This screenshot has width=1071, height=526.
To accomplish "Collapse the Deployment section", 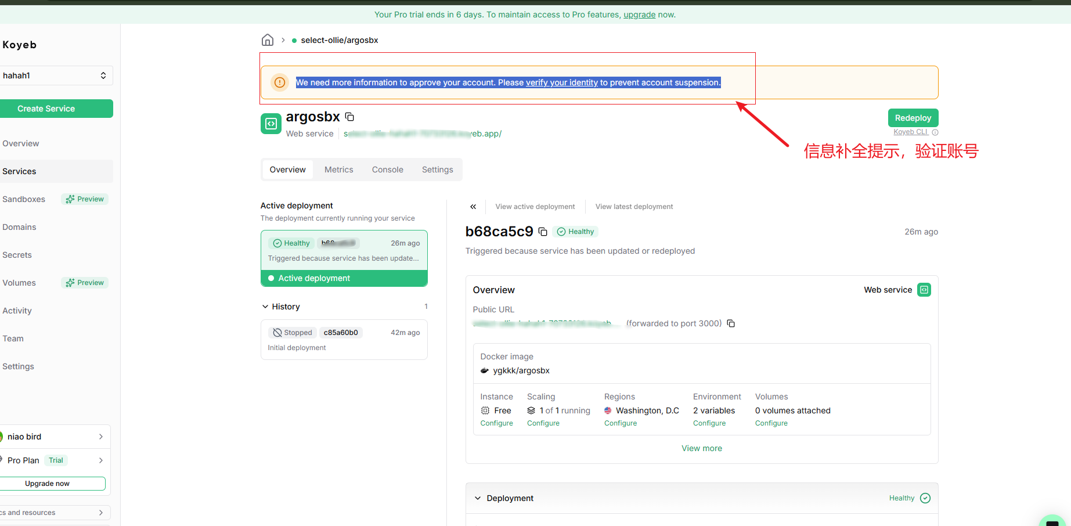I will (478, 498).
